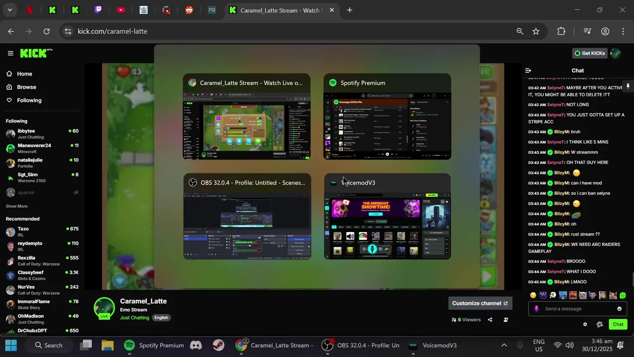Switch to the Netflix browser tab
Screen dimensions: 634x357
coord(30,10)
